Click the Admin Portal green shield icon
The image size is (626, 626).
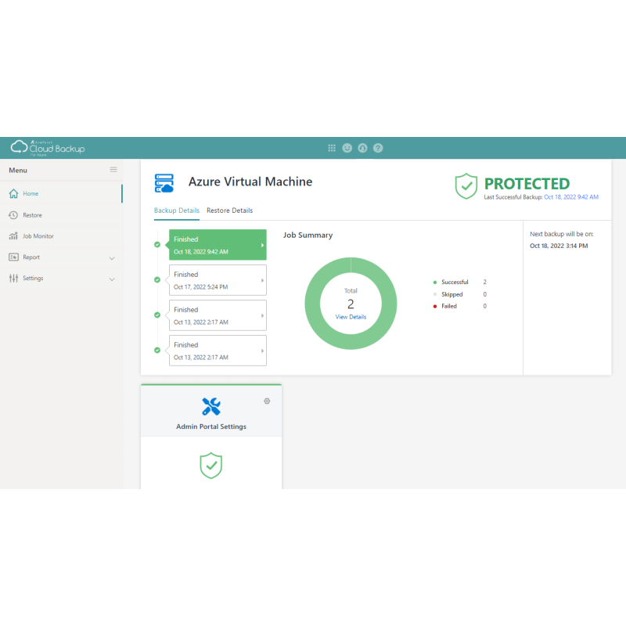pyautogui.click(x=210, y=466)
